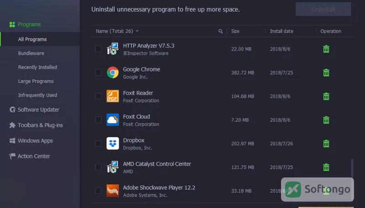365x208 pixels.
Task: Click the AMD Catalyst Control Center icon
Action: click(113, 167)
